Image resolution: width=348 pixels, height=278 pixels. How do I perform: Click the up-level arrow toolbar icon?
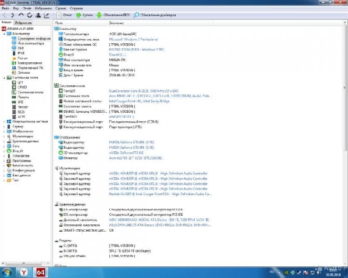tap(21, 15)
